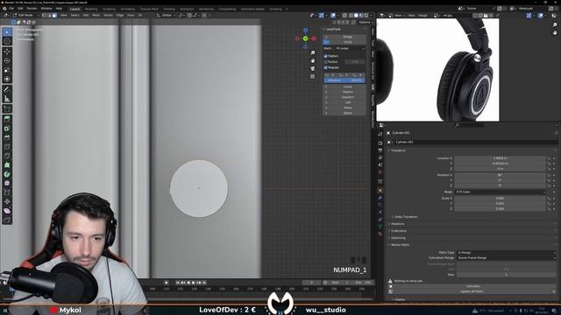Toggle the Flatten checkbox in LoopTools
Viewport: 561px width, 315px height.
(x=325, y=56)
